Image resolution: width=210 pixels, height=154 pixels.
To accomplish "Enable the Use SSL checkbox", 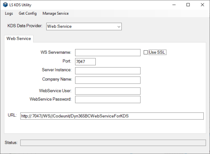I will [146, 52].
